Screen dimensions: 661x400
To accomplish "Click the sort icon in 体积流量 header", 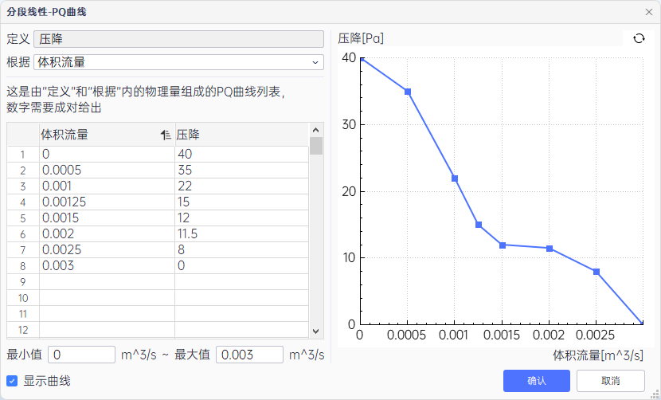I will tap(166, 135).
